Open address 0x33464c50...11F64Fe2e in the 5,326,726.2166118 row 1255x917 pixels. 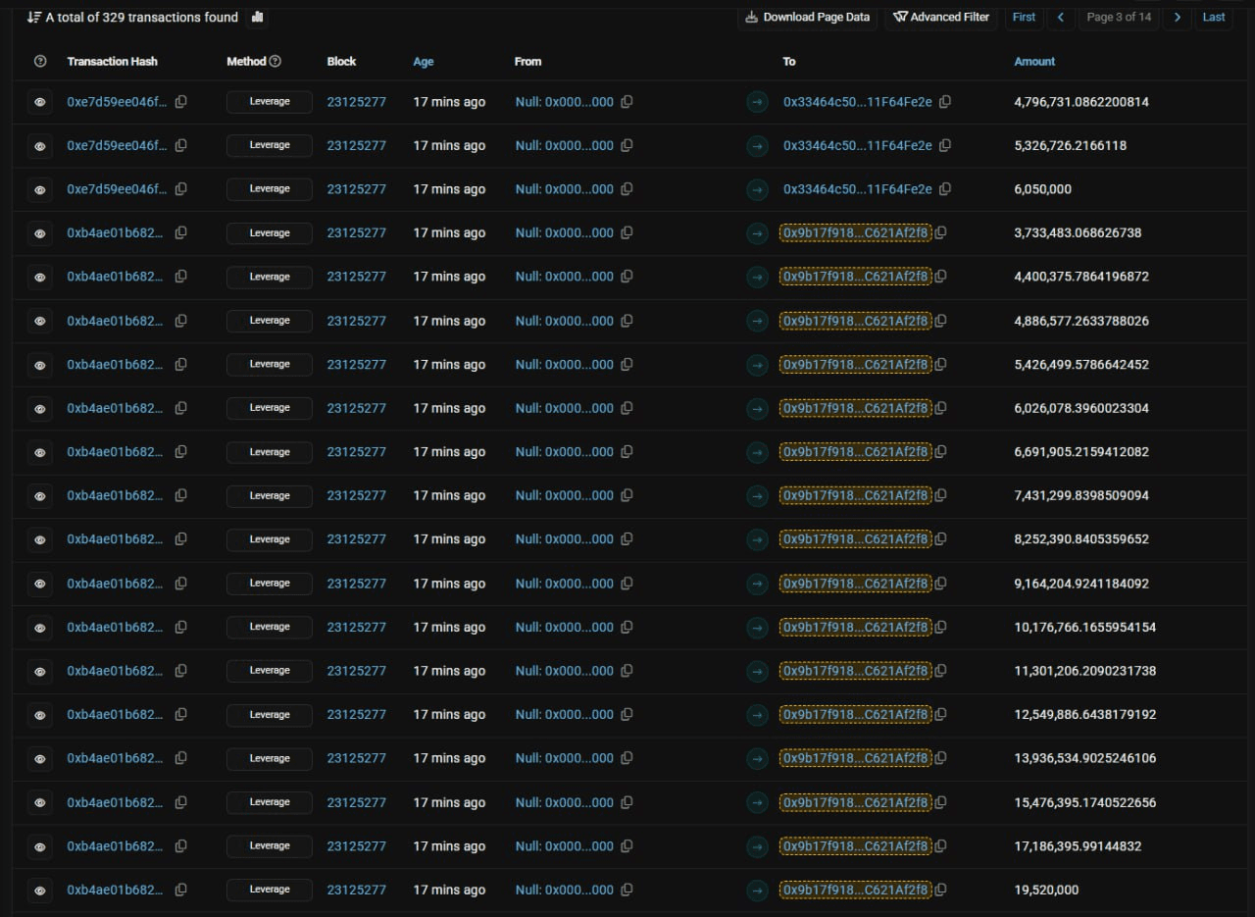858,145
